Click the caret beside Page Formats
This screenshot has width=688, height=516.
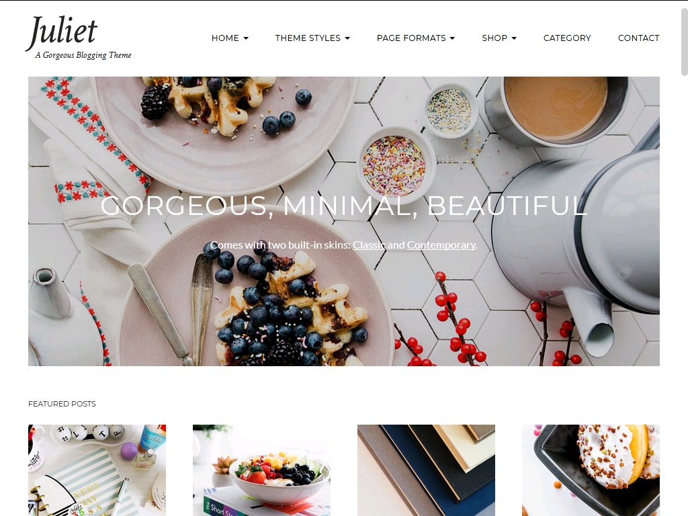tap(452, 38)
